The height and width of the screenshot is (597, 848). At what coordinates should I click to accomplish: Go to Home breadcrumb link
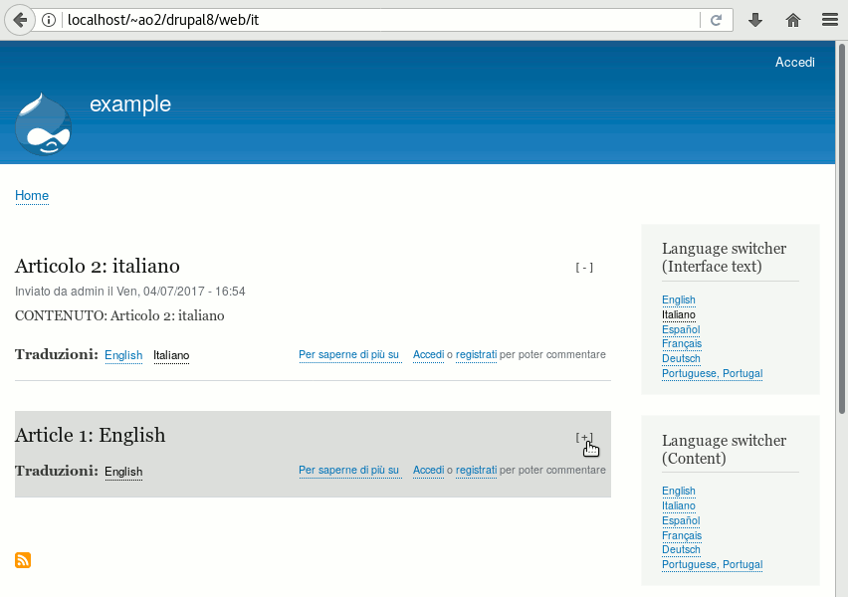pos(32,196)
